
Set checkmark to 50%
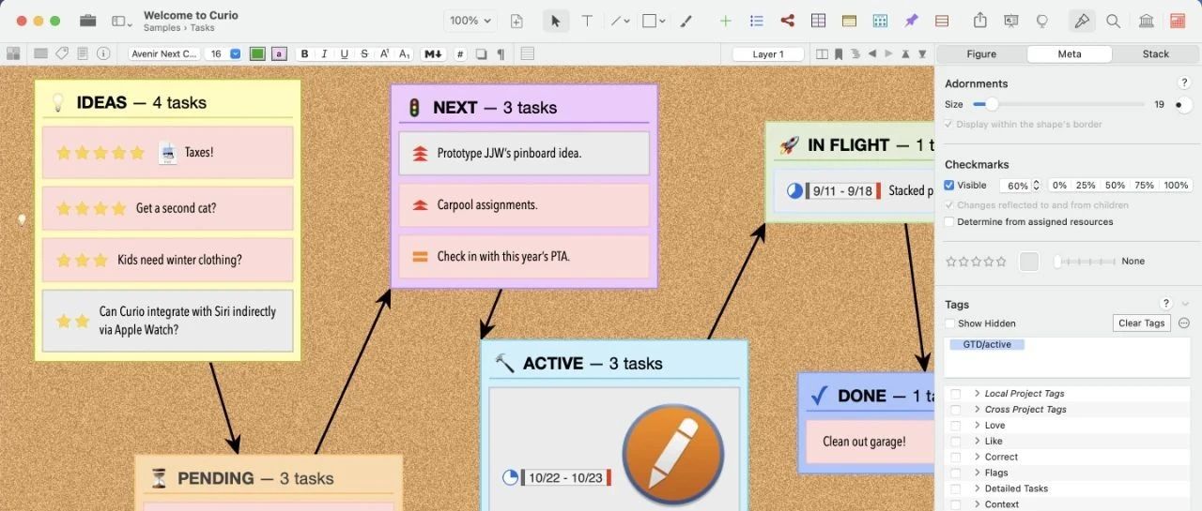pyautogui.click(x=1115, y=186)
